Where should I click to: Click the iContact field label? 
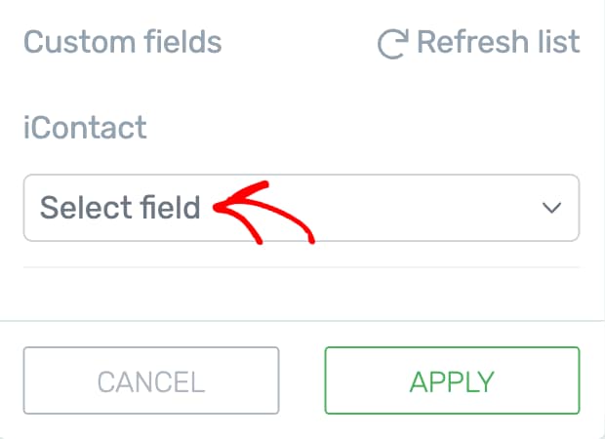(85, 127)
